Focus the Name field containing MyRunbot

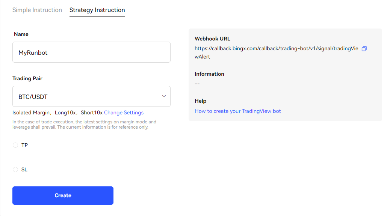91,52
